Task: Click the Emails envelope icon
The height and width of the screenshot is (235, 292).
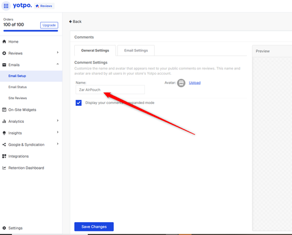Action: click(x=4, y=65)
